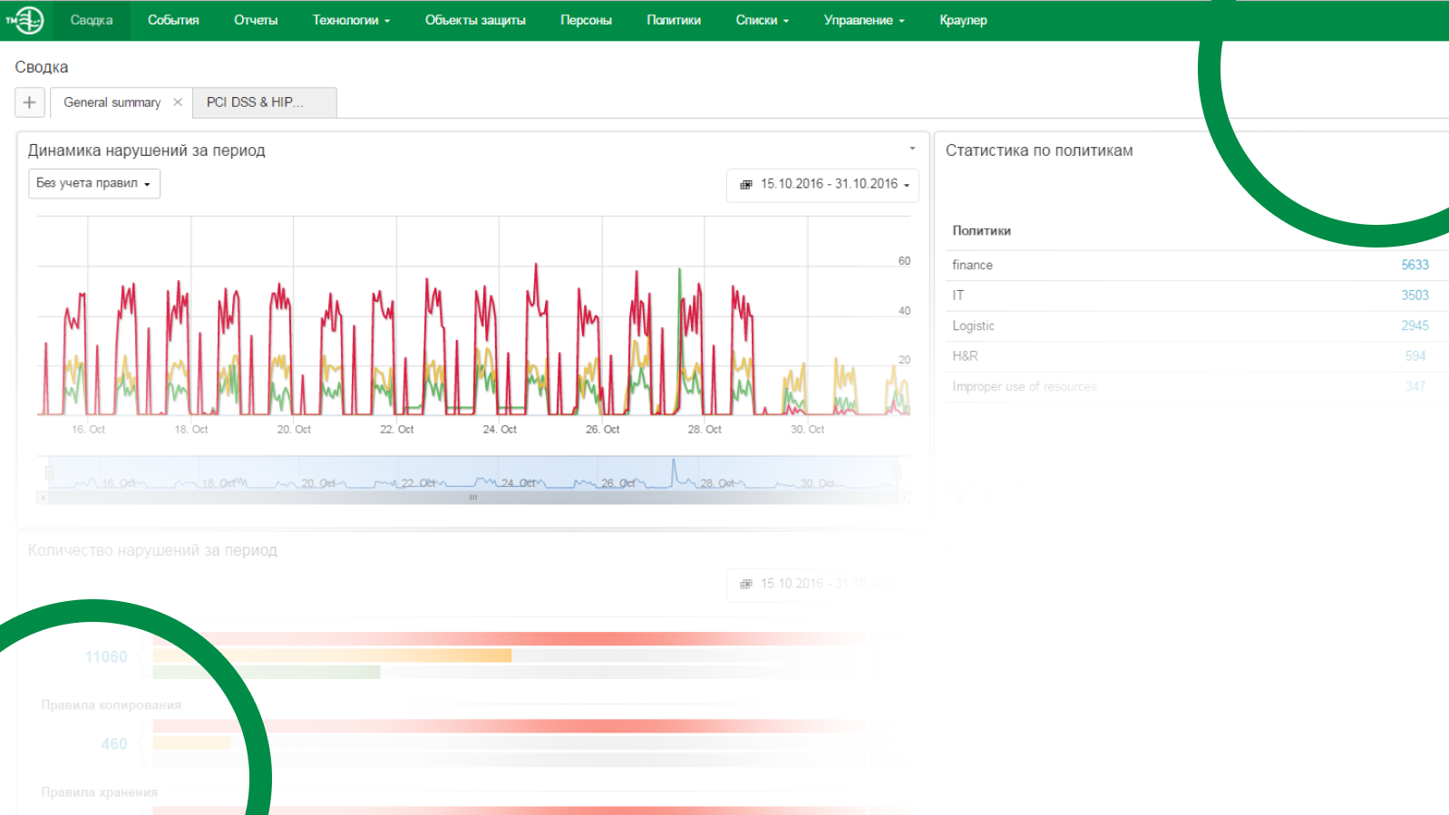
Task: Click the Правила хранения label
Action: 100,792
